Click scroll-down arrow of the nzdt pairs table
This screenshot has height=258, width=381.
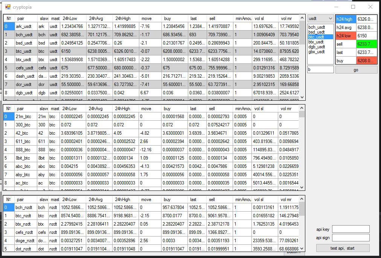[302, 249]
